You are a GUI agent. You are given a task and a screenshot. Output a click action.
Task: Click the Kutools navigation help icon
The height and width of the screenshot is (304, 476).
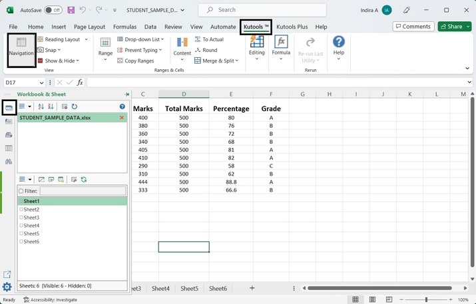click(122, 106)
